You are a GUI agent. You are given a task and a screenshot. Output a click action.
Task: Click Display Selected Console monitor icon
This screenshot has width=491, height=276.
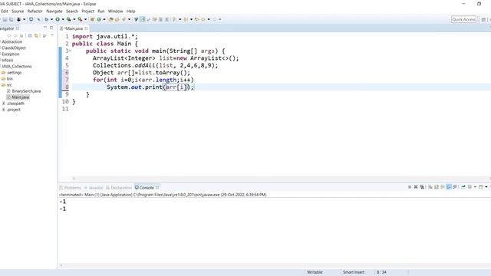point(470,187)
